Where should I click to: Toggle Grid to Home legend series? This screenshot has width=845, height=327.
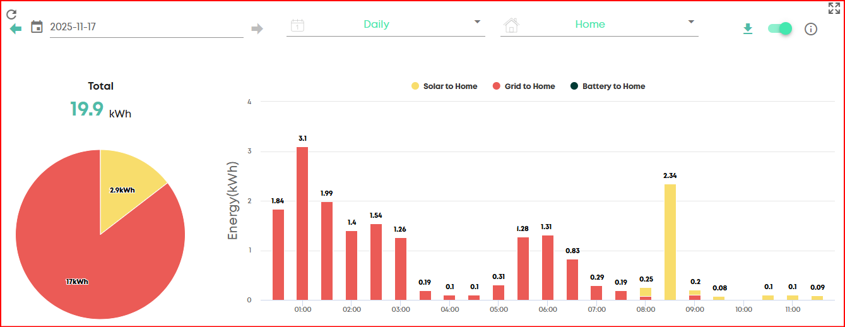pos(524,86)
